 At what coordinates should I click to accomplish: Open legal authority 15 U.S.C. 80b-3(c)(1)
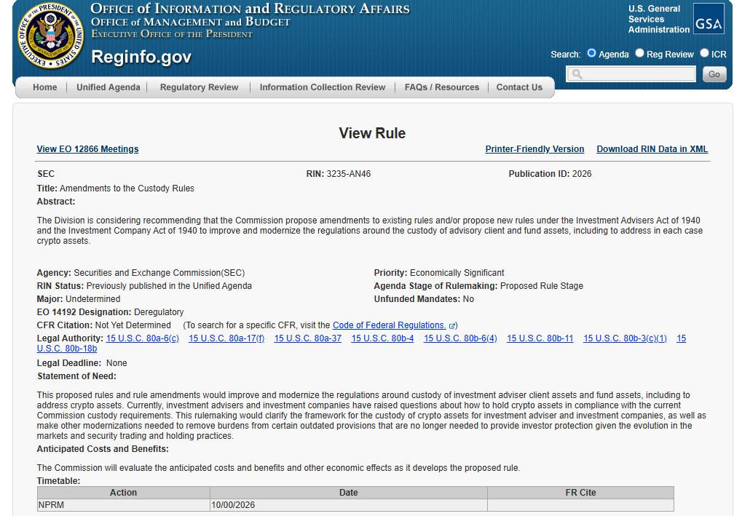(x=625, y=338)
